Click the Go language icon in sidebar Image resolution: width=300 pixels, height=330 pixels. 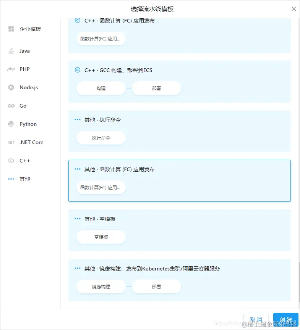point(11,106)
